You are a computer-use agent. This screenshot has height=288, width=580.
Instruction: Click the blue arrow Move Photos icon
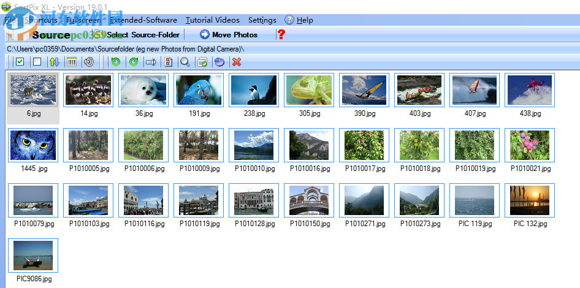pyautogui.click(x=205, y=35)
